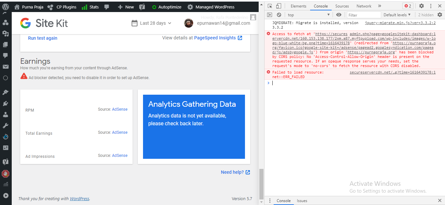The image size is (445, 205).
Task: Click the home icon beside Purna Praja
Action: tap(17, 7)
